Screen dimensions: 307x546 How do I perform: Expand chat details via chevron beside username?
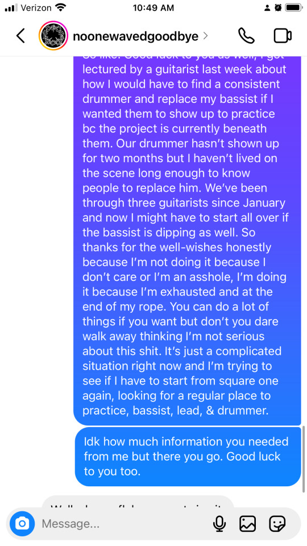205,36
